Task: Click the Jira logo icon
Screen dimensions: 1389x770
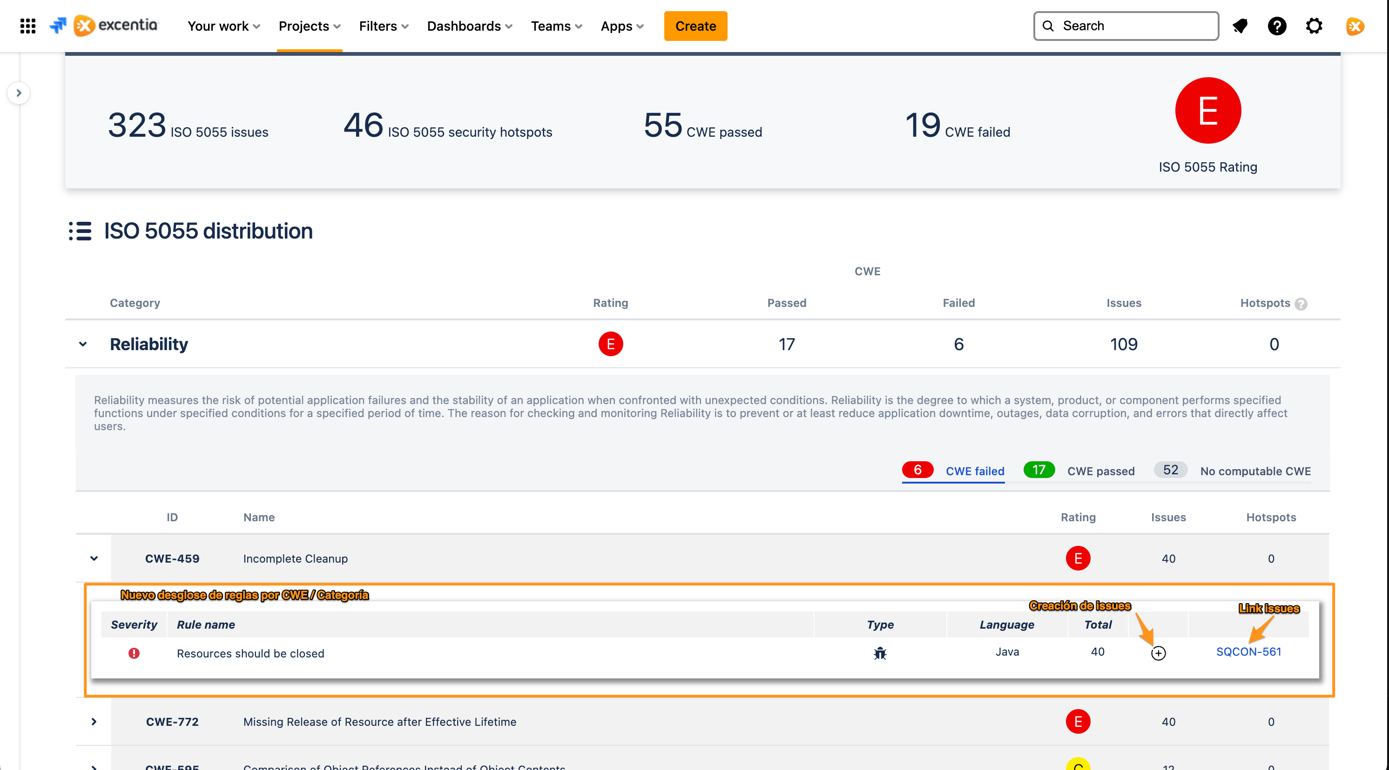Action: click(x=58, y=25)
